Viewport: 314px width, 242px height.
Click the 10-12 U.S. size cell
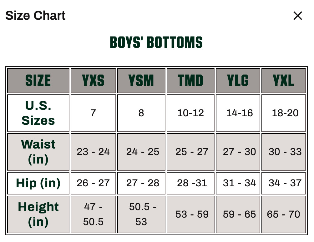click(x=190, y=113)
